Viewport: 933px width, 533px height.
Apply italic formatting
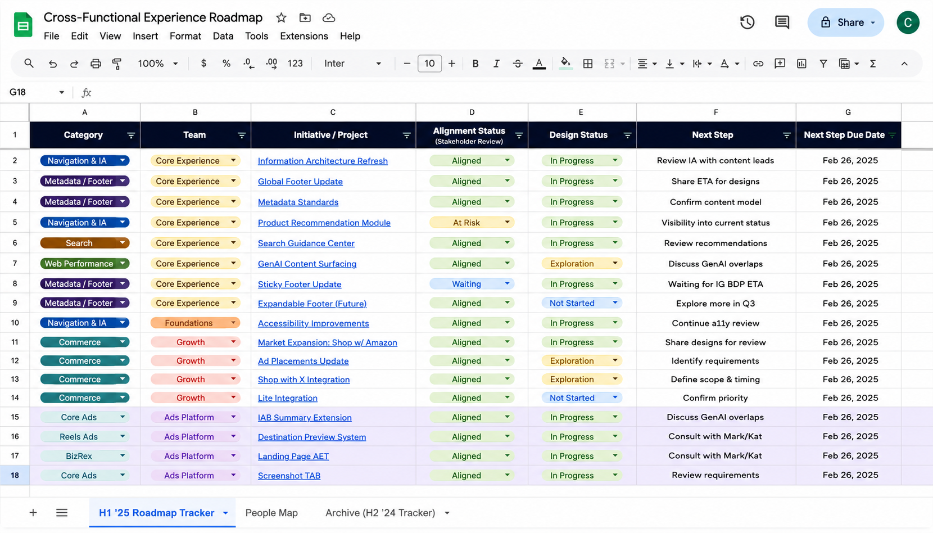[x=496, y=64]
